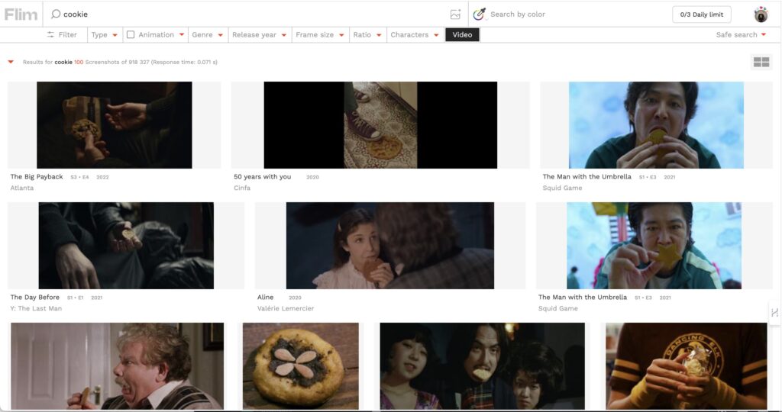This screenshot has height=412, width=782.
Task: Open the Genre dropdown
Action: pyautogui.click(x=207, y=35)
